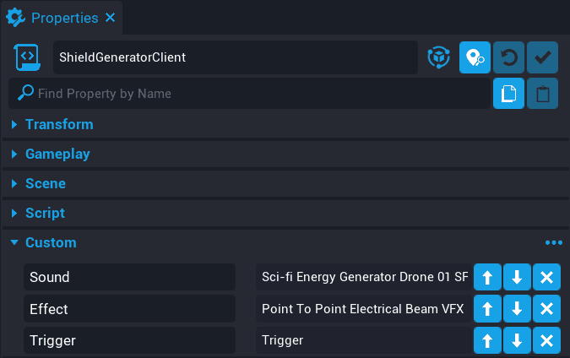Toggle the locate-in-hierarchy pin button

click(x=475, y=57)
